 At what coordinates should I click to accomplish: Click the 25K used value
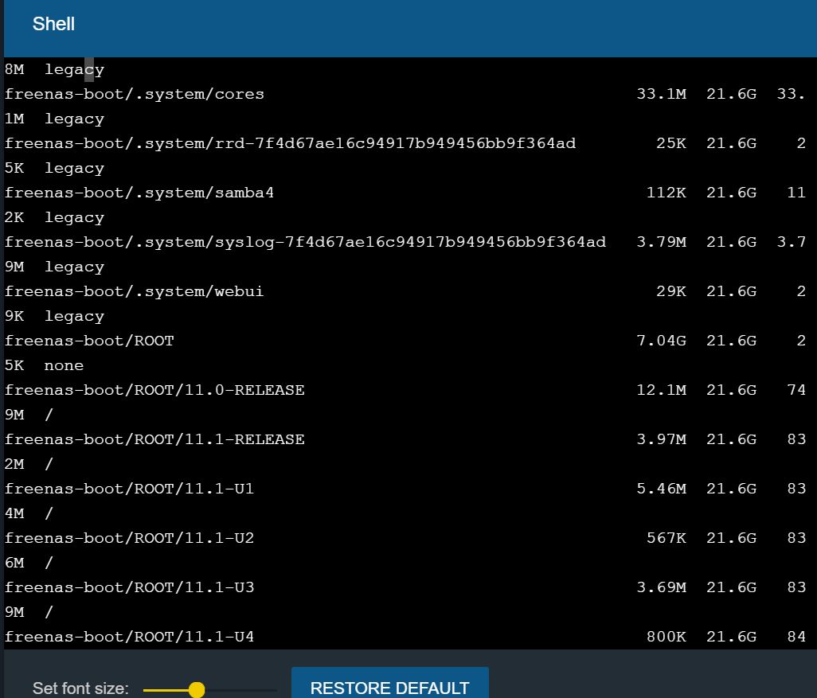pyautogui.click(x=671, y=144)
